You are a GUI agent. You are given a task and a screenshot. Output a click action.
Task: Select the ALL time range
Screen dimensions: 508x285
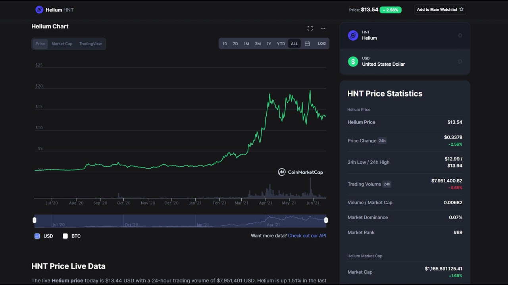pyautogui.click(x=294, y=44)
